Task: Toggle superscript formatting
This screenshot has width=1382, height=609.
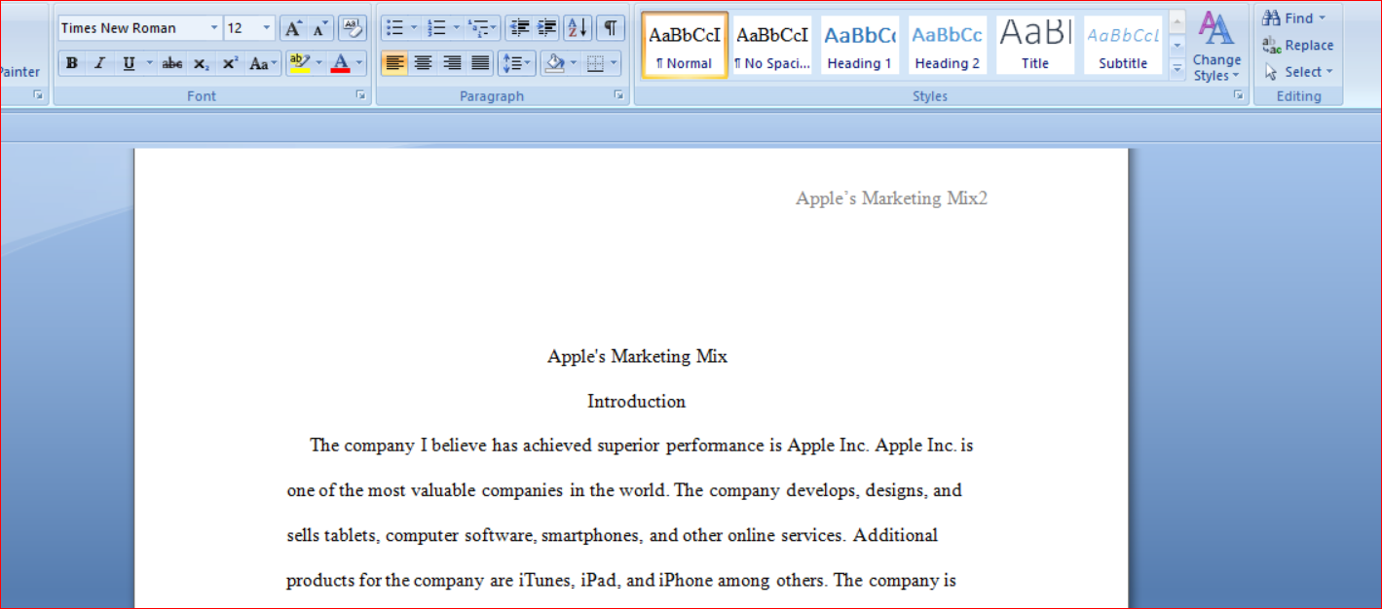Action: coord(230,64)
